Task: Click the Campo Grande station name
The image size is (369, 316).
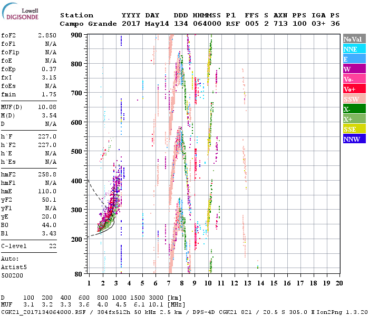Action: point(88,24)
